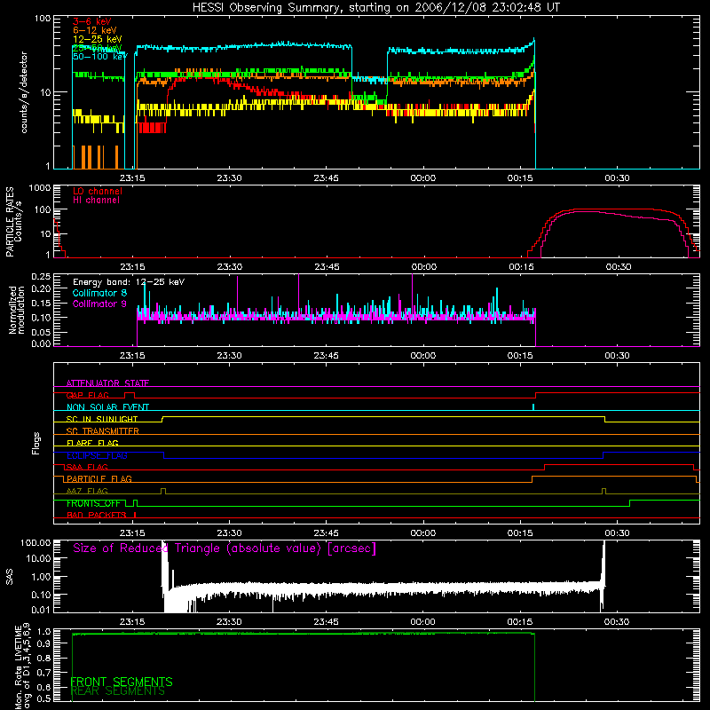Select the NON SOLAR EVENT flag label

[107, 407]
